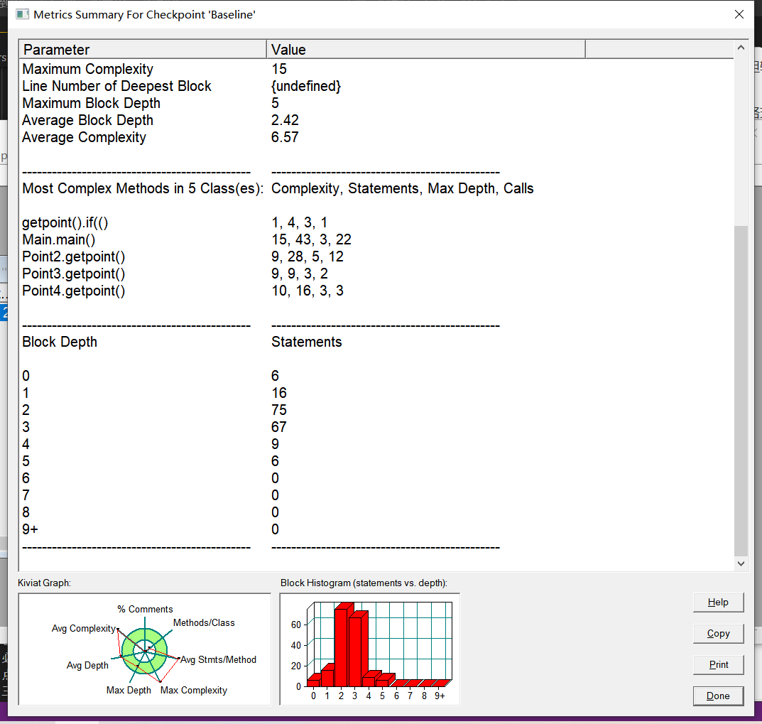Click the 15, 43, 3, 22 values
This screenshot has width=762, height=724.
pyautogui.click(x=311, y=239)
